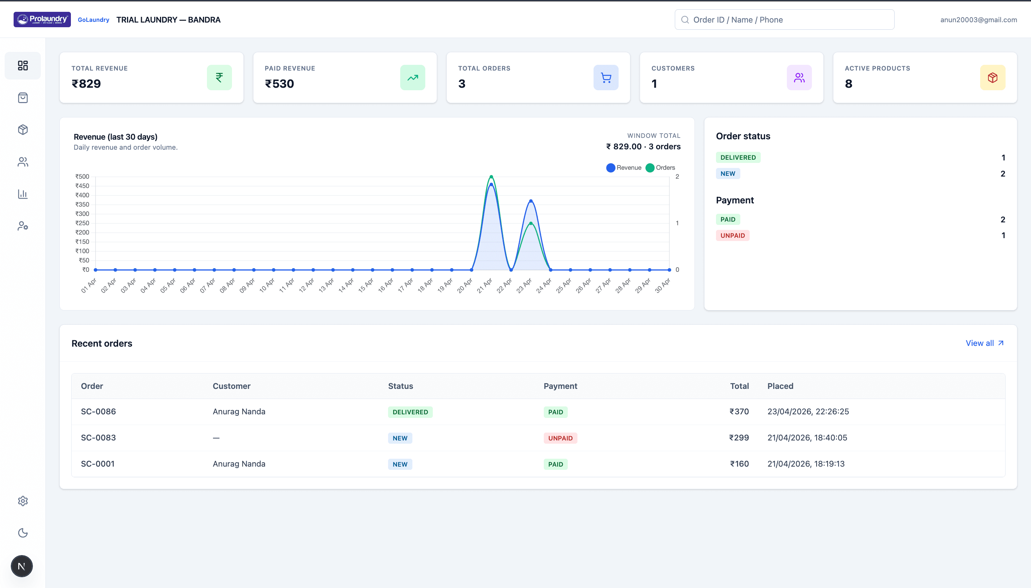This screenshot has height=588, width=1031.
Task: Click the GoLaundry link in header
Action: point(93,20)
